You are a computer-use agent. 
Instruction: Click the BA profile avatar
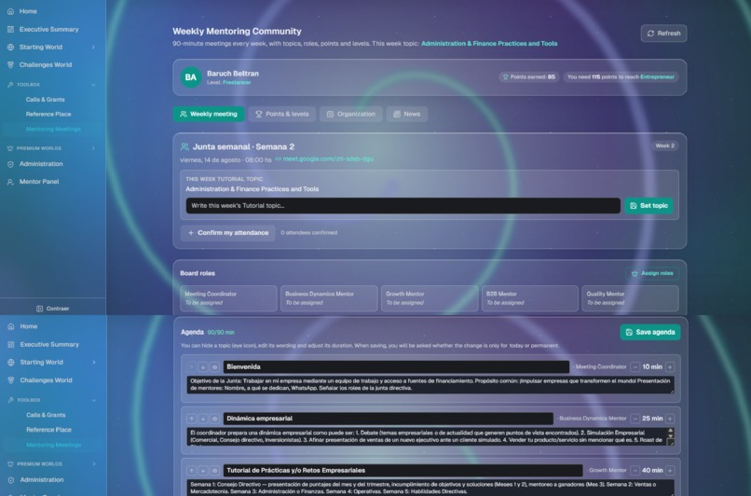click(x=191, y=77)
